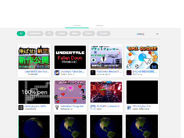The width and height of the screenshot is (184, 138).
Task: Click author name under Platformer Minecraft
Action: [x=103, y=74]
